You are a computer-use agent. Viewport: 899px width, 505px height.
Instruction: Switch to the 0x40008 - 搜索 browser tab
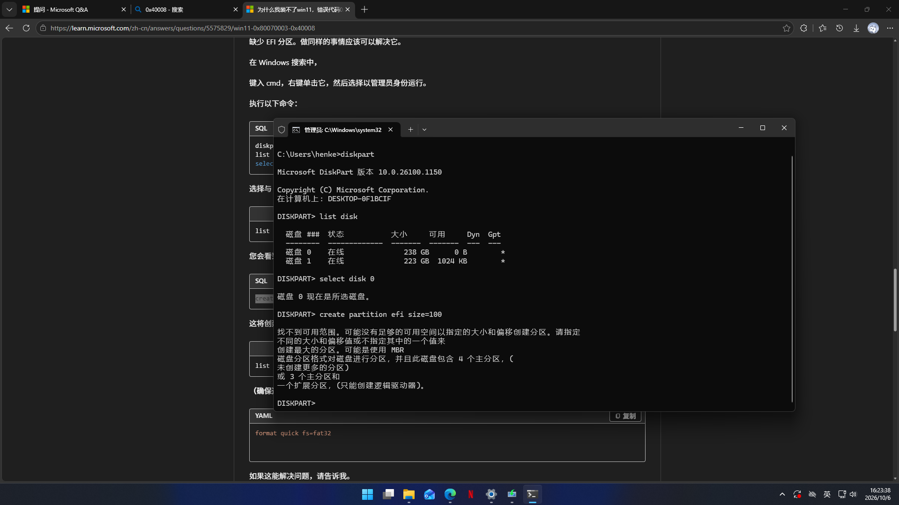click(186, 9)
